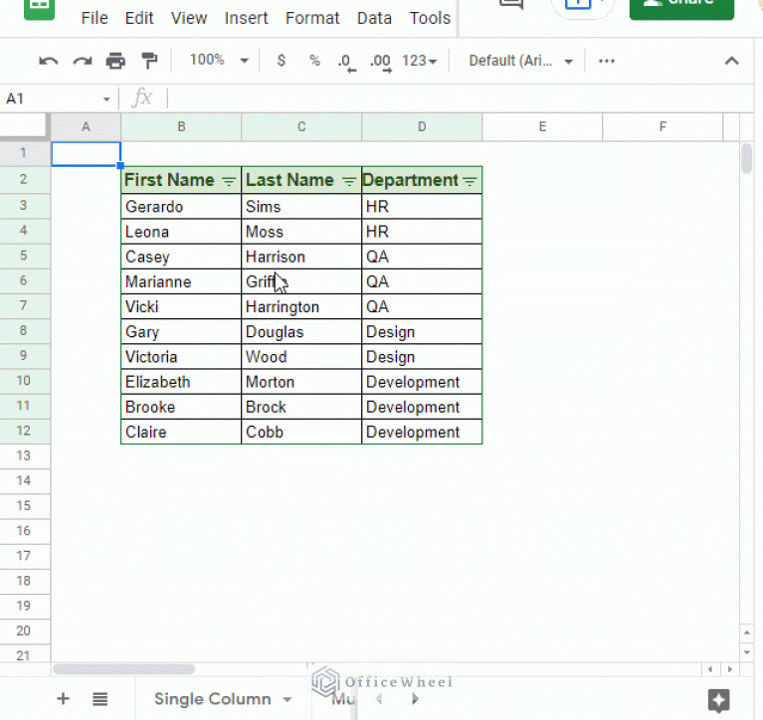Viewport: 763px width, 720px height.
Task: Open the Default (Arial) font dropdown
Action: point(520,61)
